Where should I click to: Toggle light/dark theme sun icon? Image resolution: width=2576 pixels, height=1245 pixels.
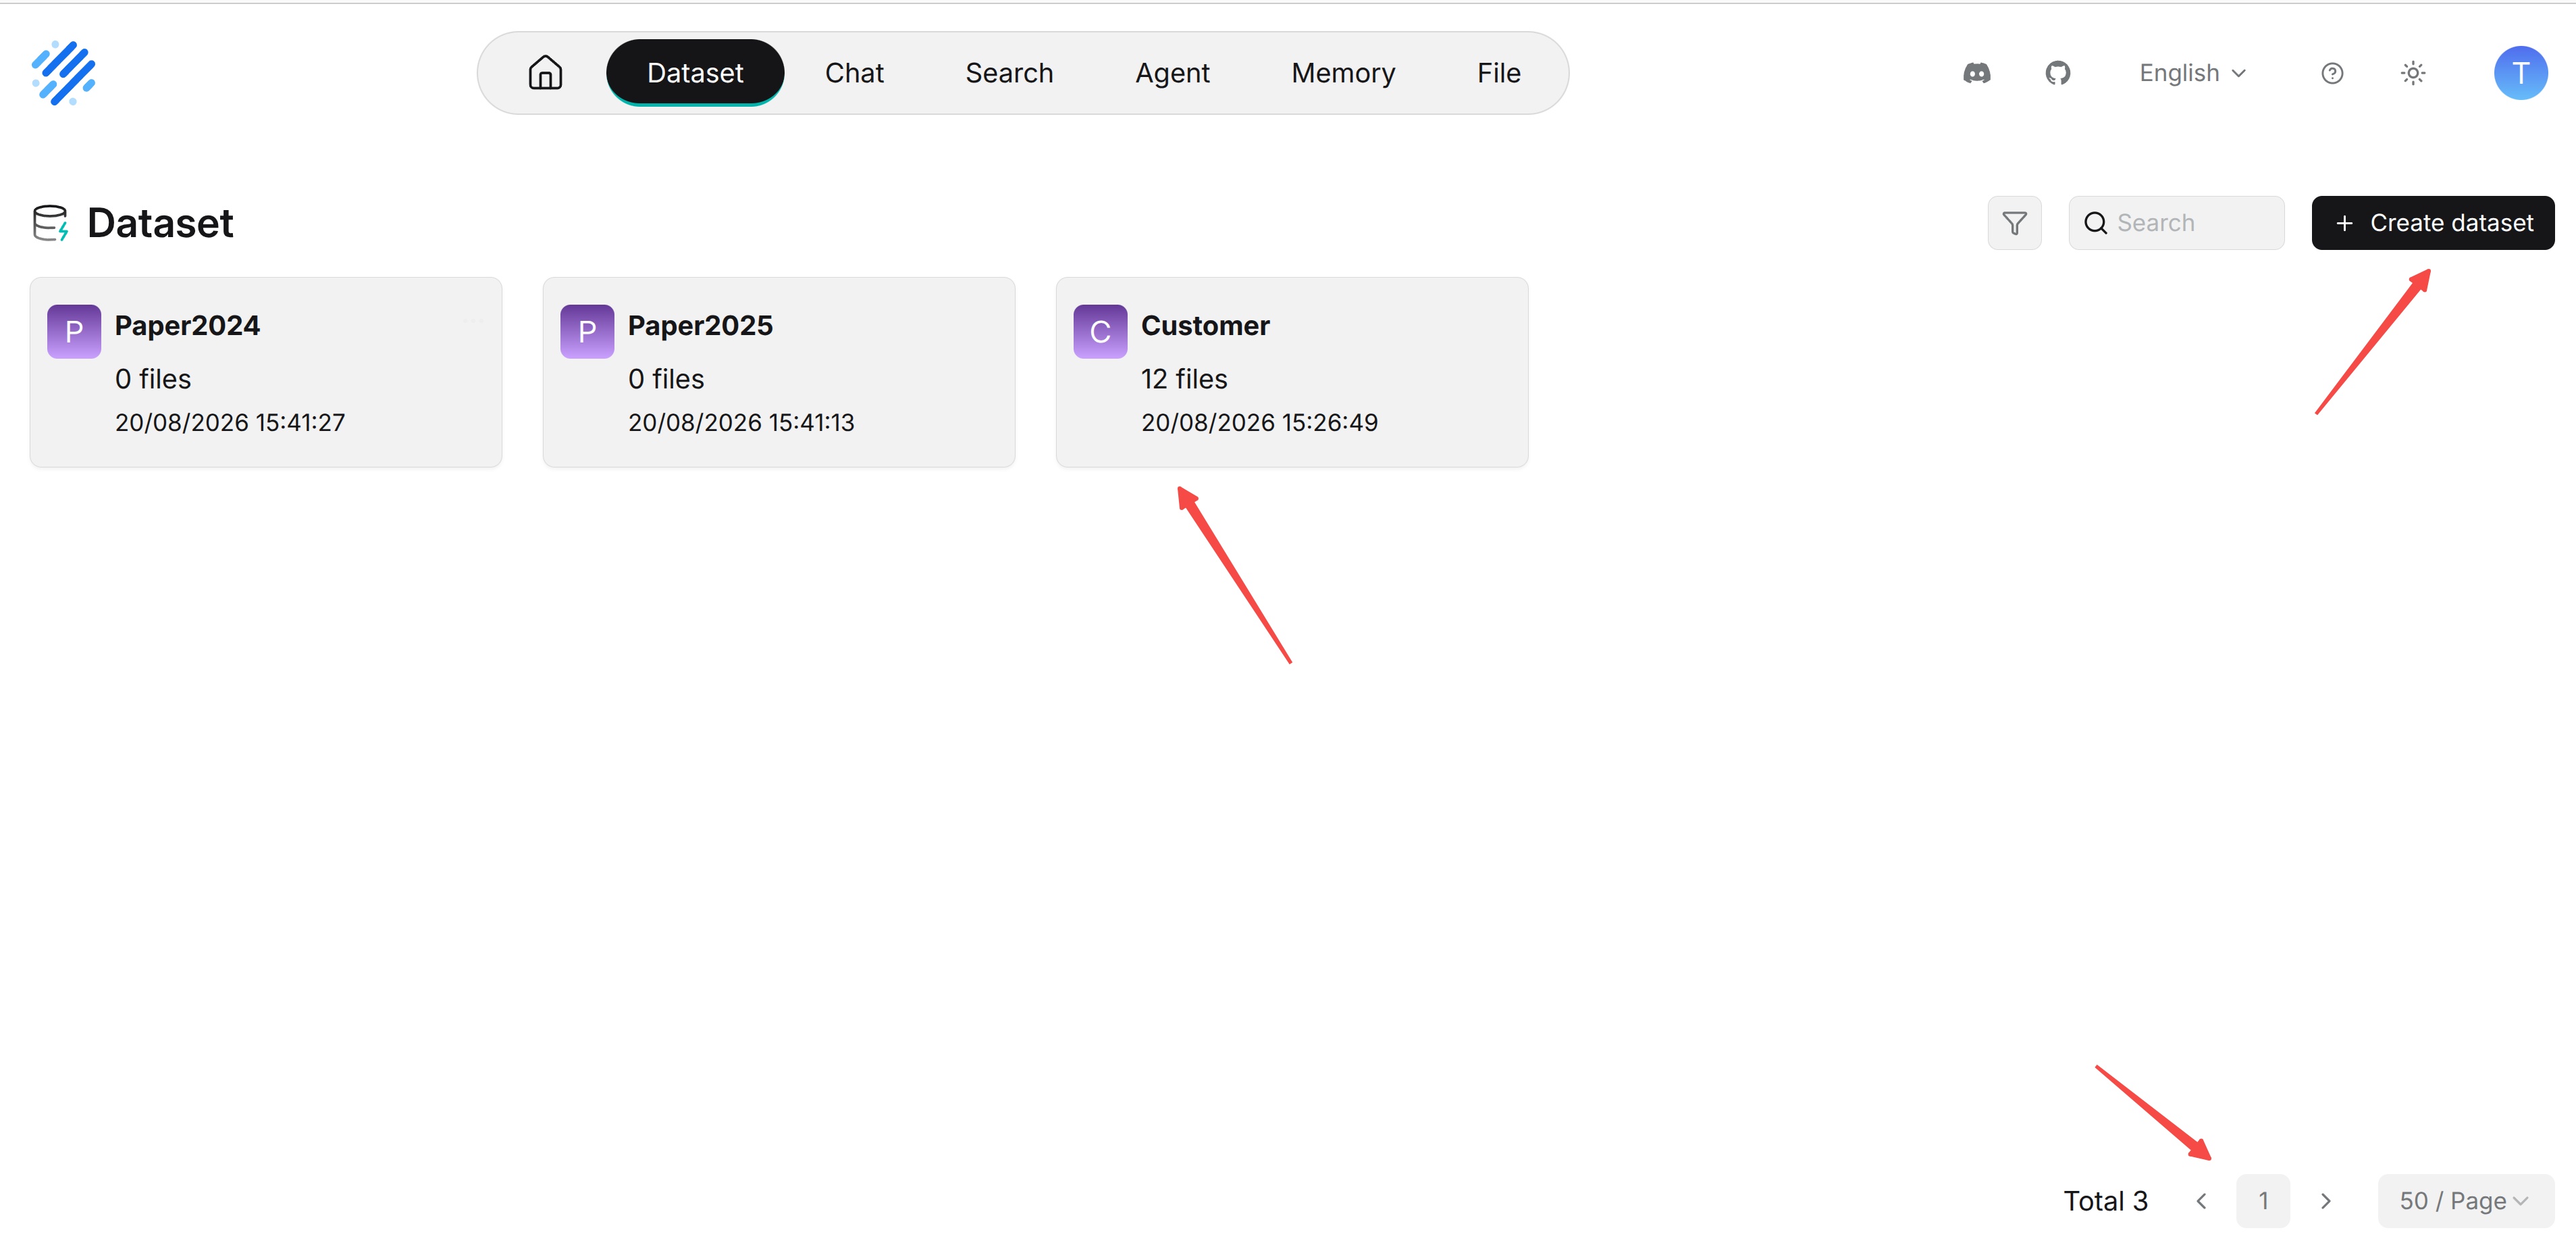coord(2412,73)
